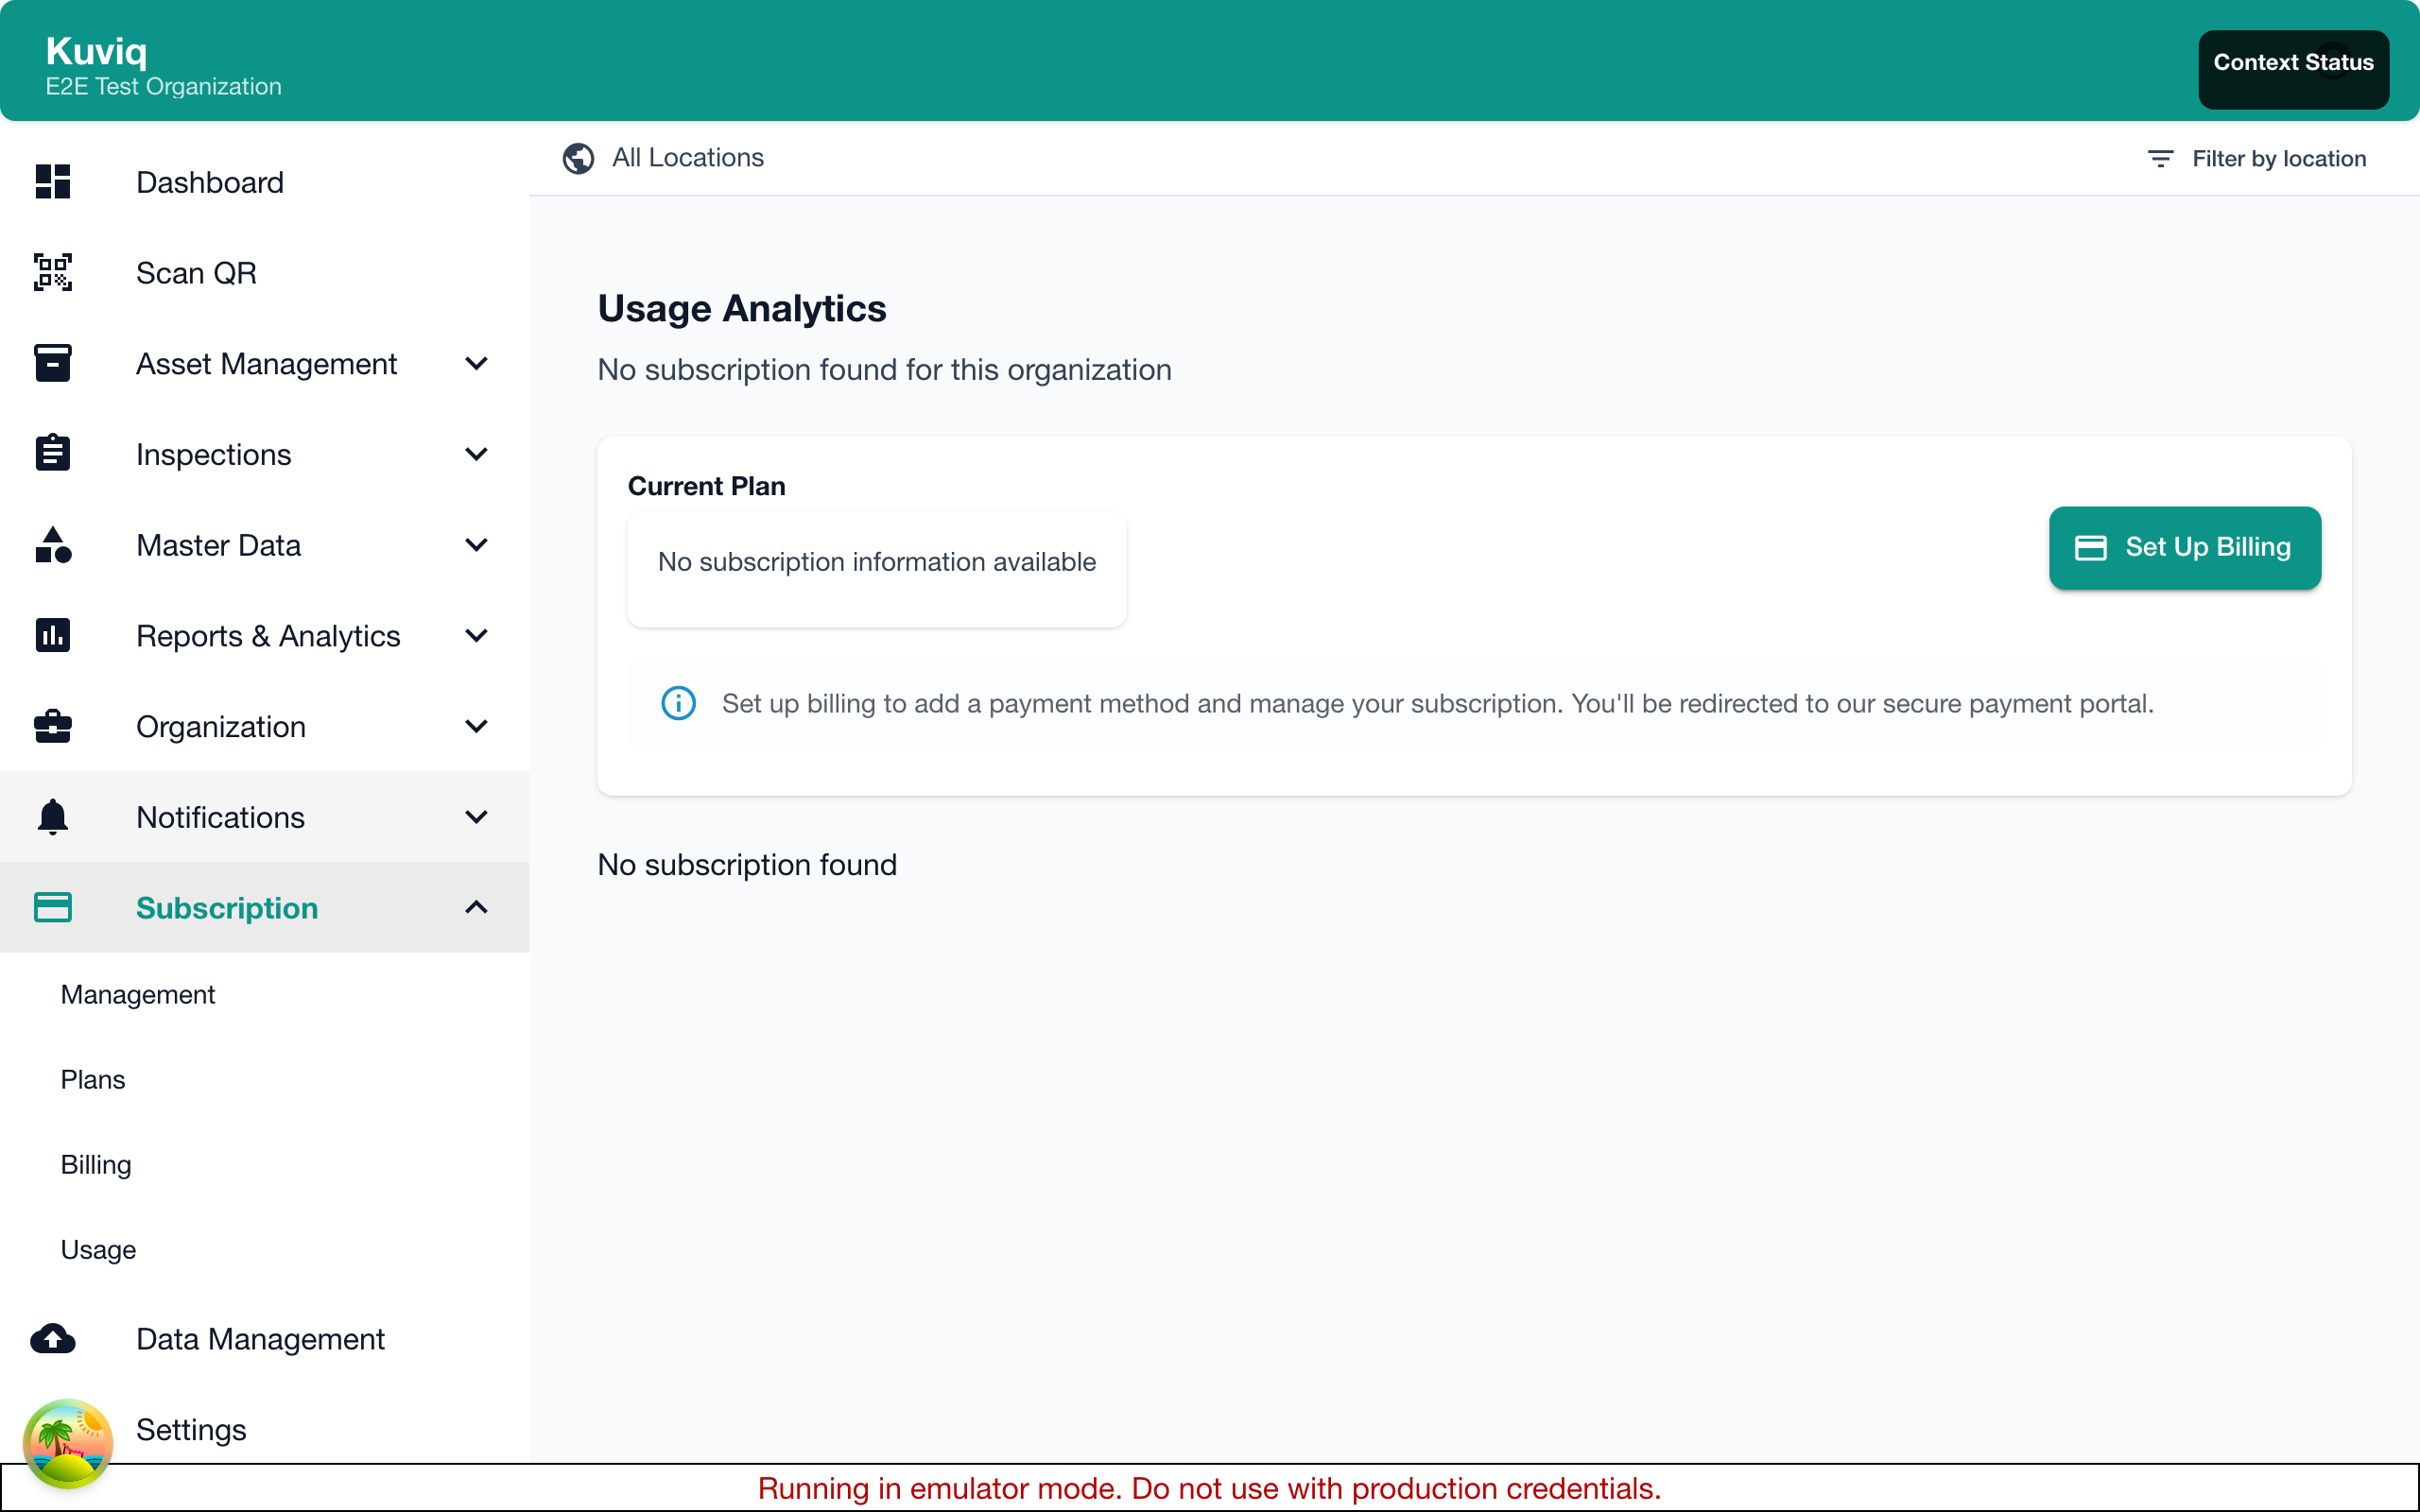Open the Plans submenu item

[x=93, y=1079]
